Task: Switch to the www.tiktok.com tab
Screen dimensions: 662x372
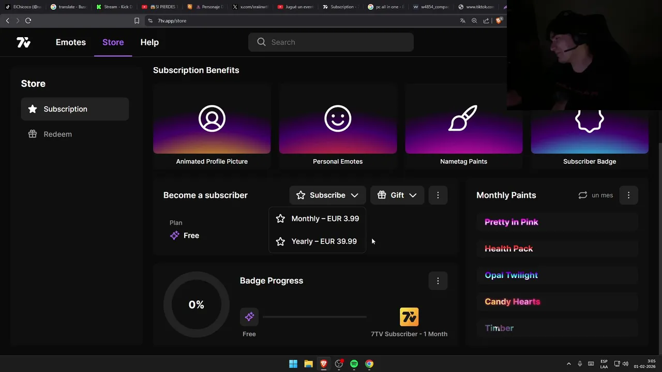Action: 478,7
